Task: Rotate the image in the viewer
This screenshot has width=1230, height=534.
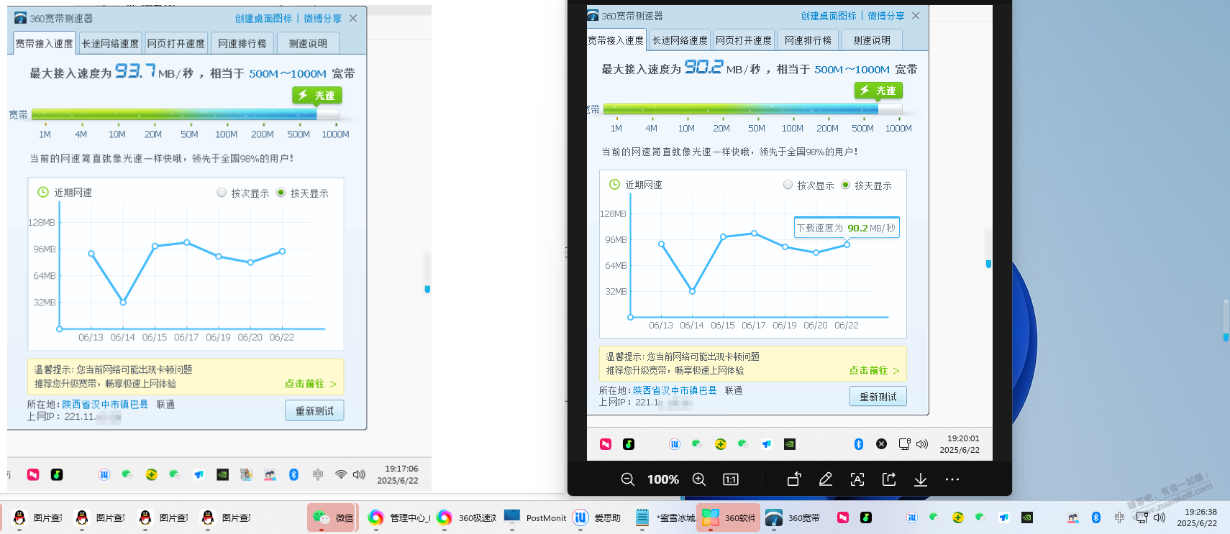Action: tap(794, 479)
